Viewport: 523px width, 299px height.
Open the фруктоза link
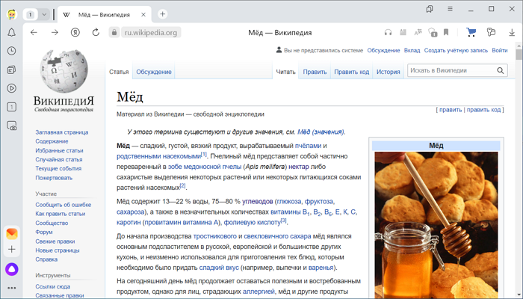click(318, 201)
